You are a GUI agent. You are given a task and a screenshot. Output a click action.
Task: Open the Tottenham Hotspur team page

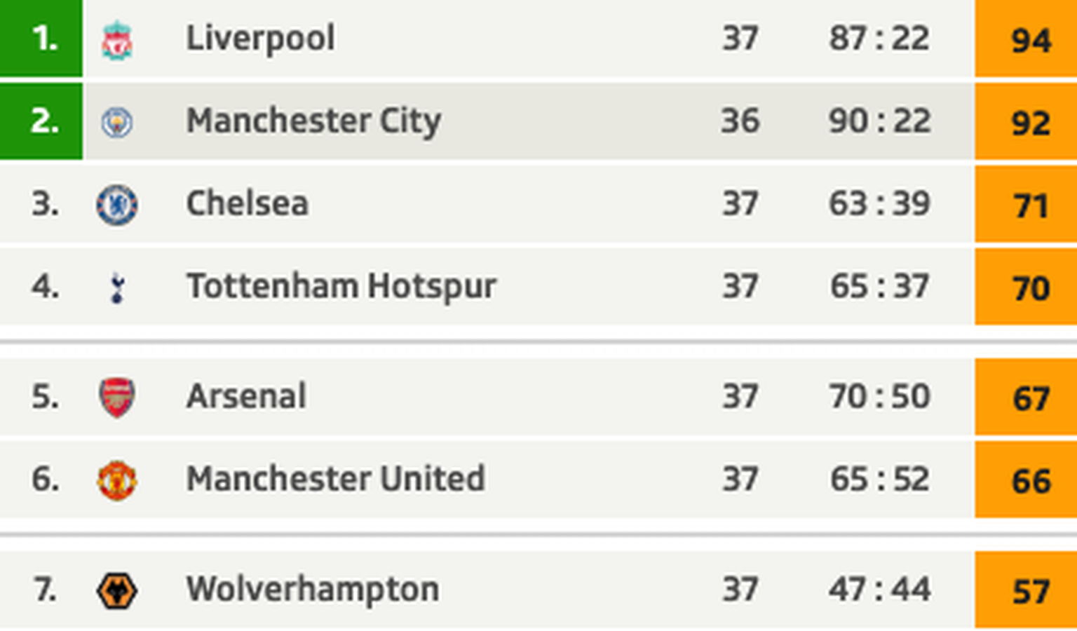pyautogui.click(x=341, y=287)
